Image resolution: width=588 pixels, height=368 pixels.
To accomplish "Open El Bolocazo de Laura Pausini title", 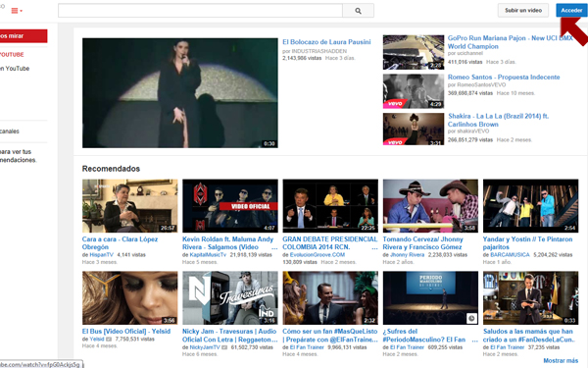I will (326, 42).
